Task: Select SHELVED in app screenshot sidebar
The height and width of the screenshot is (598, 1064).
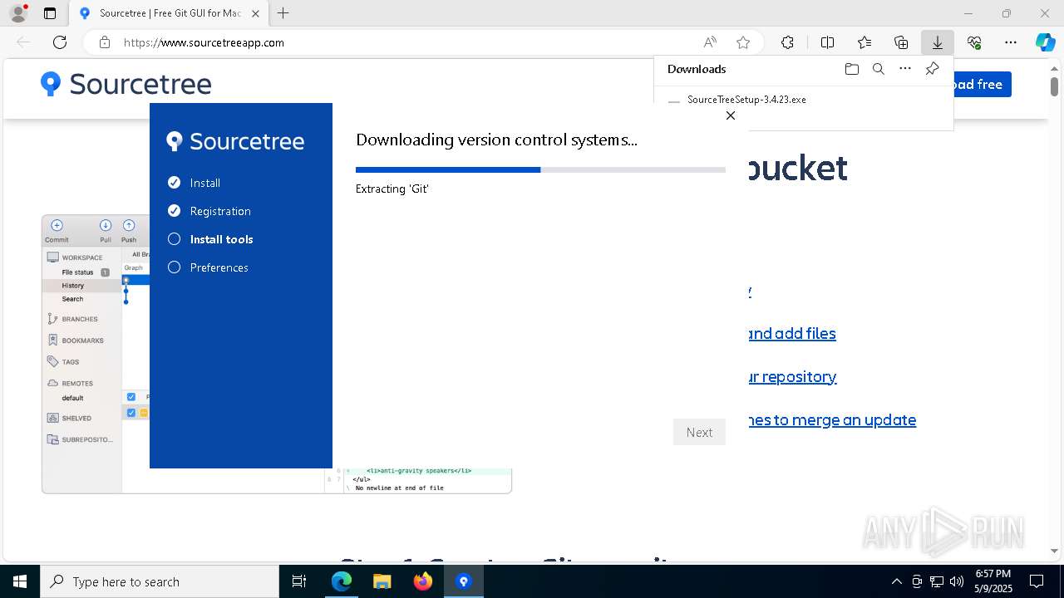Action: (70, 419)
